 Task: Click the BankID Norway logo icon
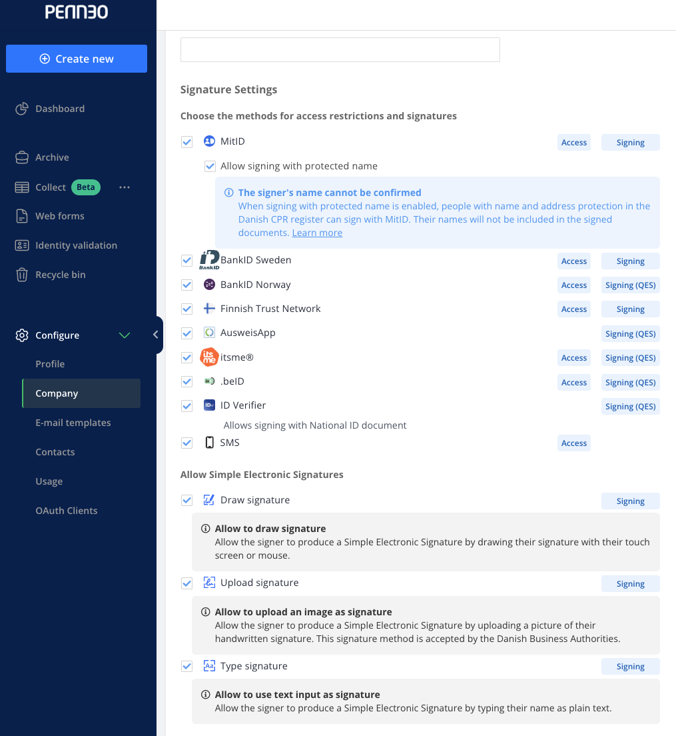[209, 285]
